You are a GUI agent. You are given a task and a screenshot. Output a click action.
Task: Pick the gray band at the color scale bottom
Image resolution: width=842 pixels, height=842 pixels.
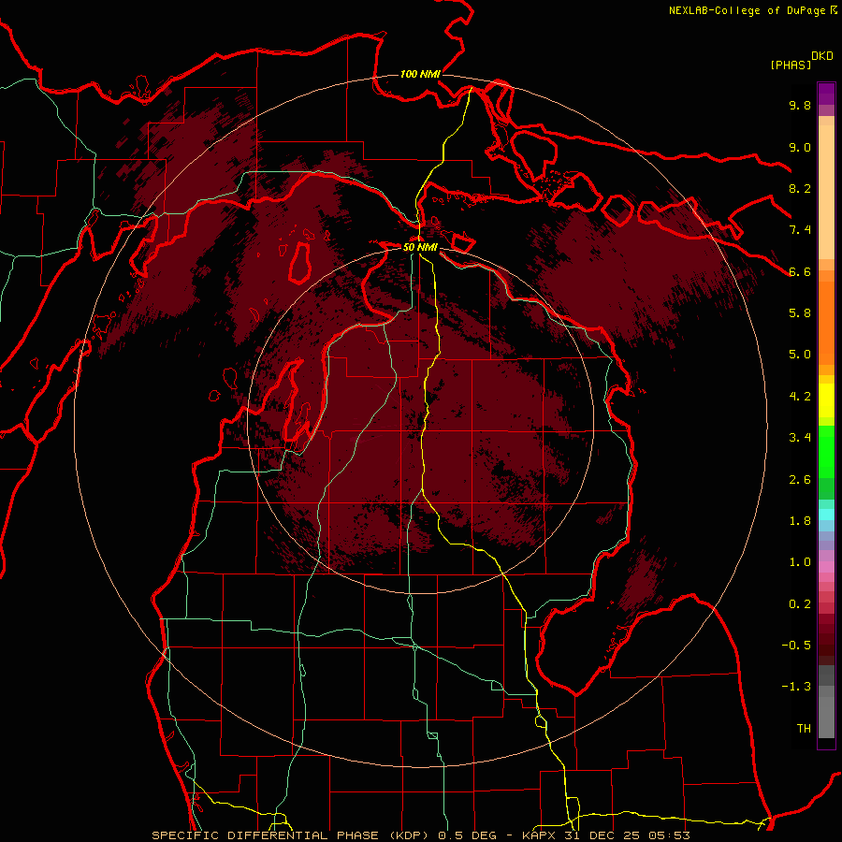click(826, 717)
